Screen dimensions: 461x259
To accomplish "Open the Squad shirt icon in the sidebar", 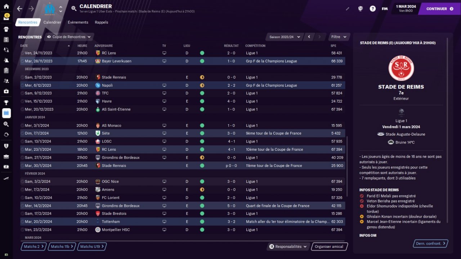I will click(6, 29).
